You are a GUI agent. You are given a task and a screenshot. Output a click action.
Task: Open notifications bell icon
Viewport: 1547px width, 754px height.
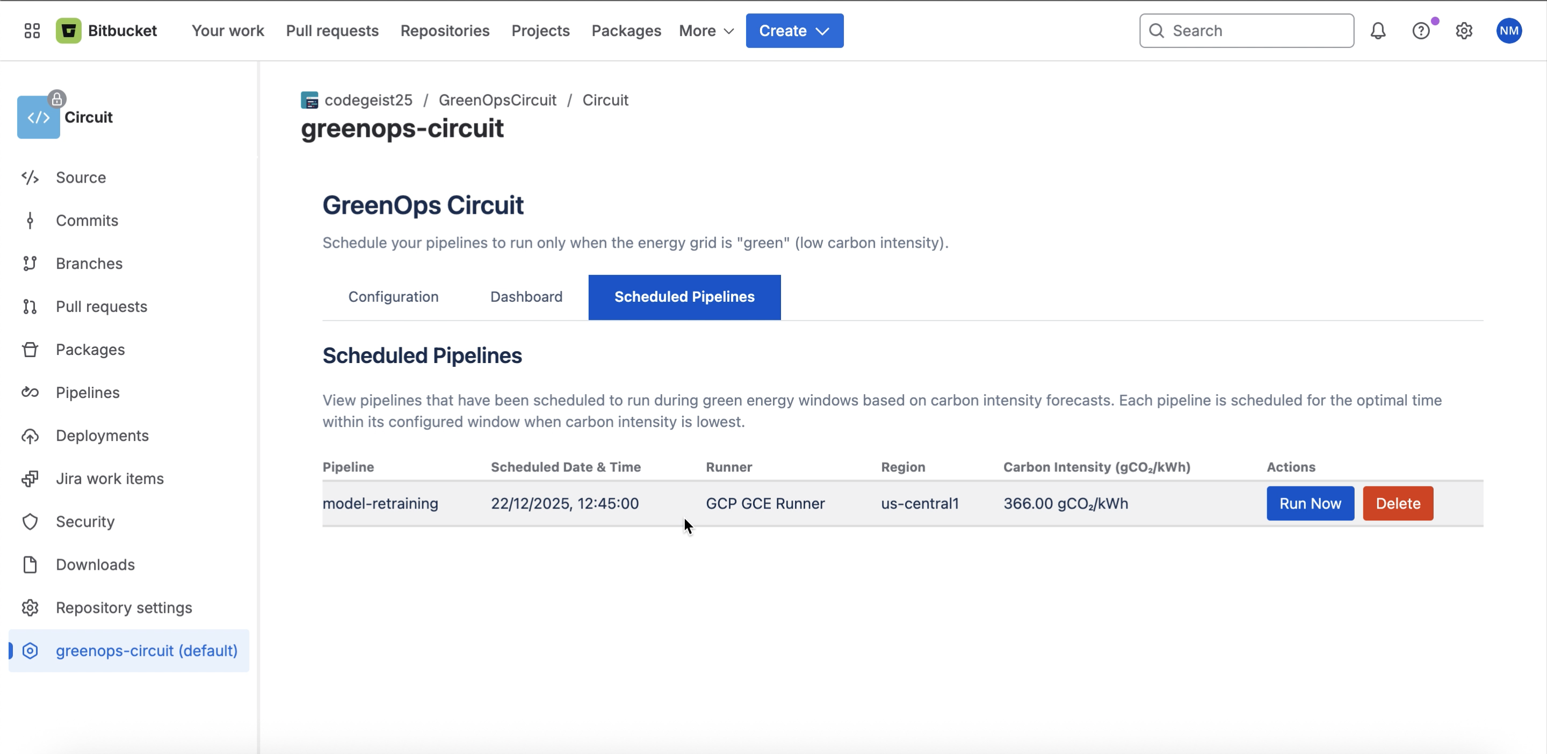[1378, 31]
